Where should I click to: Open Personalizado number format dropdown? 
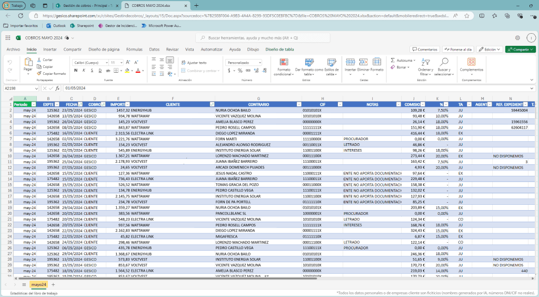click(244, 63)
